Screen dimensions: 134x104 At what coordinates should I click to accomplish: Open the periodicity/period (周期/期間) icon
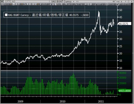pos(25,4)
